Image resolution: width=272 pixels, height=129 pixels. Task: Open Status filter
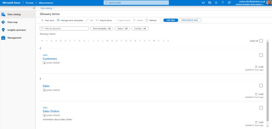[x=122, y=29]
